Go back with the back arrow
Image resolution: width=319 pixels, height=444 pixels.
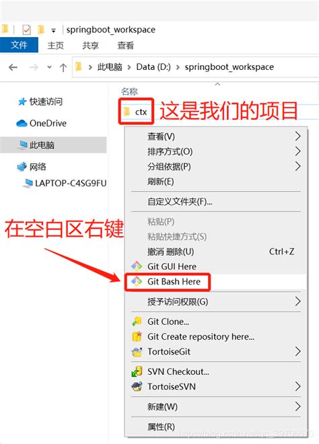coord(13,67)
